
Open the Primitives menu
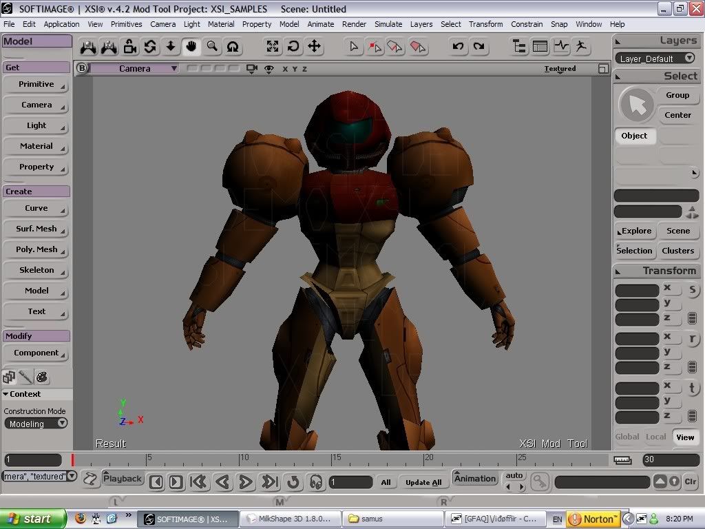(127, 24)
